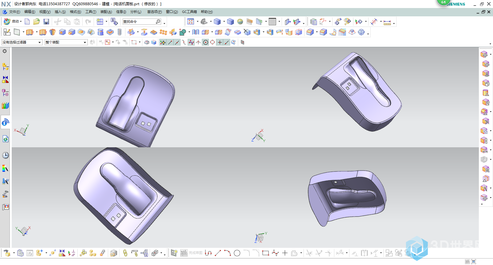Open the 装配(A) menu
This screenshot has width=493, height=265.
106,12
